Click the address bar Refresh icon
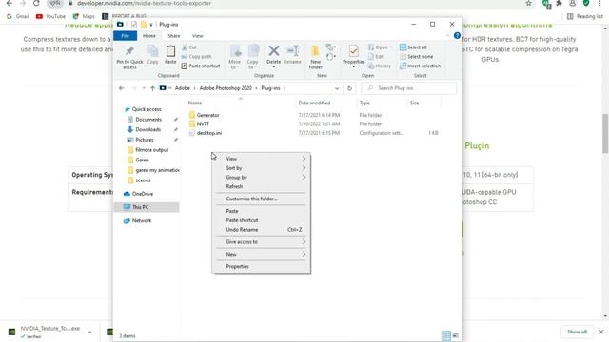The width and height of the screenshot is (609, 342). [x=349, y=88]
